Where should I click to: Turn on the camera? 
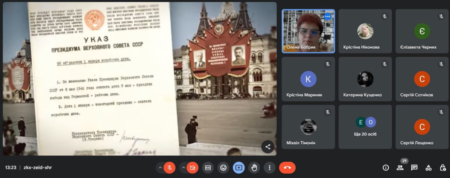[x=193, y=168]
